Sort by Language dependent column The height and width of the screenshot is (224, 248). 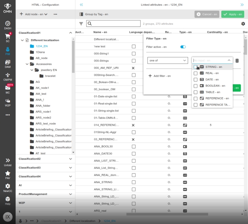click(142, 32)
